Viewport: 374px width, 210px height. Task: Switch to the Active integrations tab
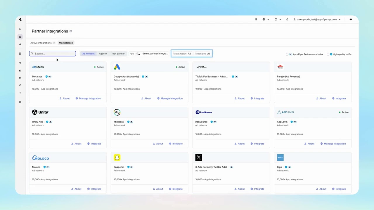point(43,43)
